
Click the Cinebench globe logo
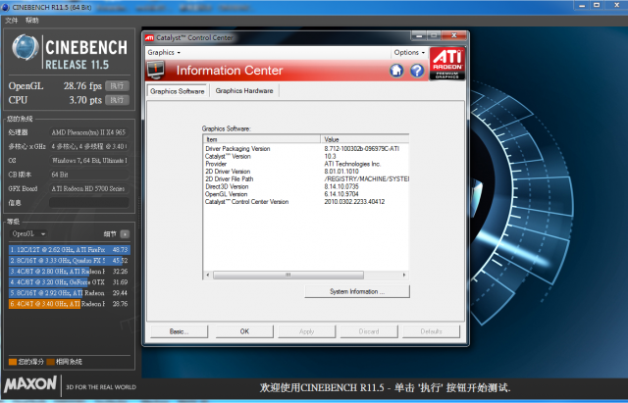[x=26, y=47]
